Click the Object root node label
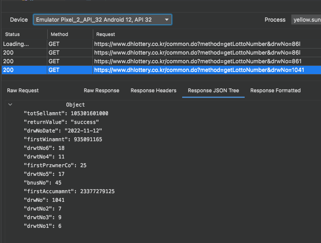Screen dimensions: 321x243 tap(75, 105)
